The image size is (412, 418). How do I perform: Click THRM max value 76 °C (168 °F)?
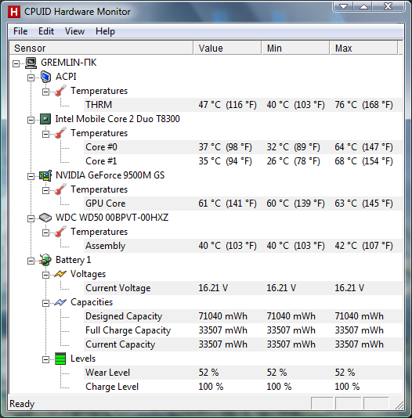pyautogui.click(x=363, y=105)
